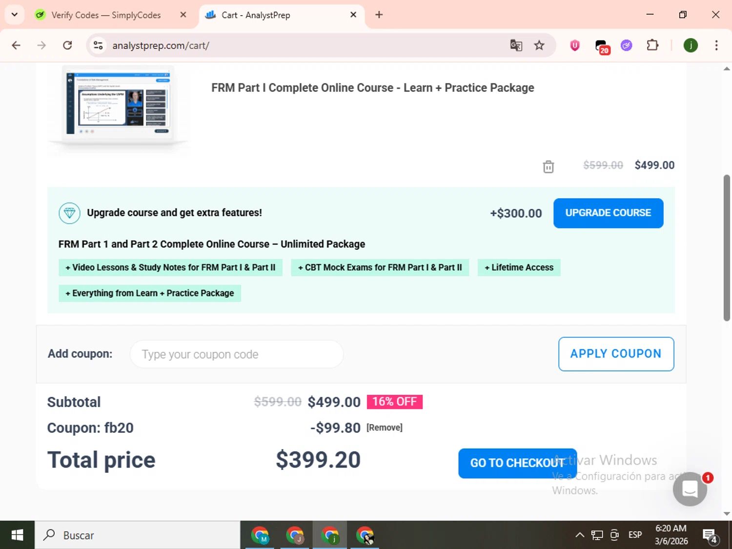Click the UPGRADE COURSE button
This screenshot has width=732, height=549.
point(608,213)
